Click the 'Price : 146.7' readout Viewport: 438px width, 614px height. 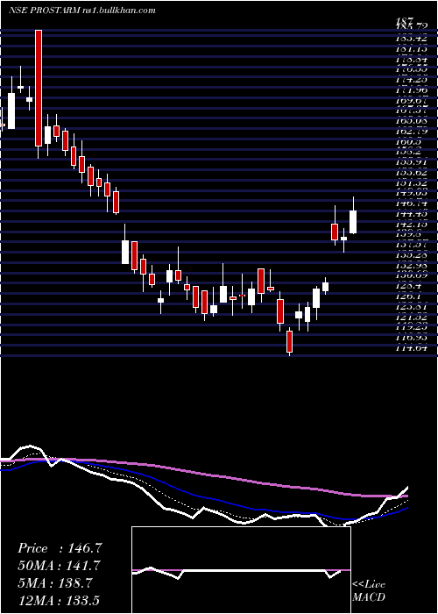tap(60, 548)
